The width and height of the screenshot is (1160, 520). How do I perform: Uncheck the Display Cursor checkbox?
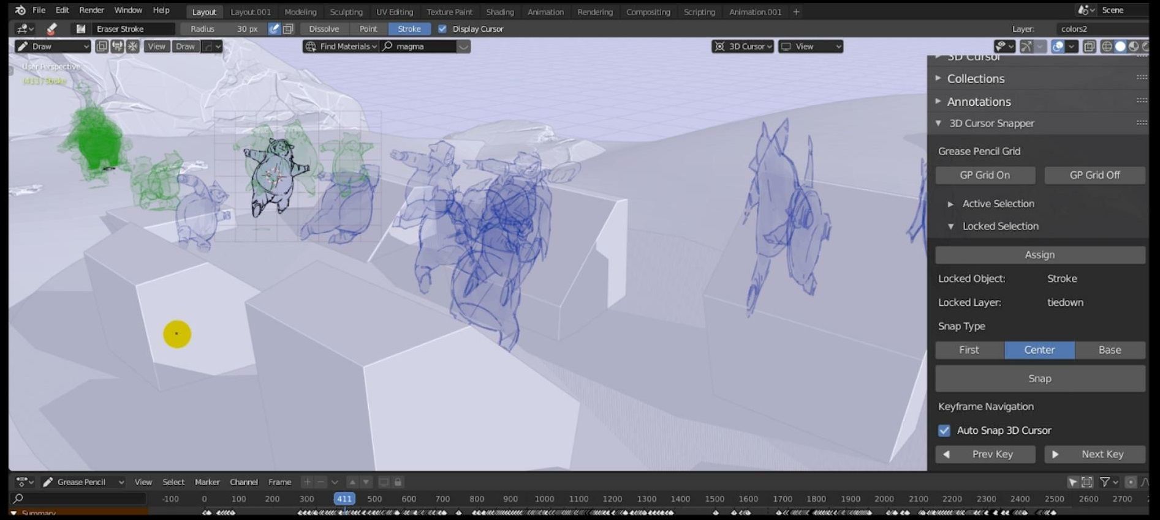click(x=442, y=29)
